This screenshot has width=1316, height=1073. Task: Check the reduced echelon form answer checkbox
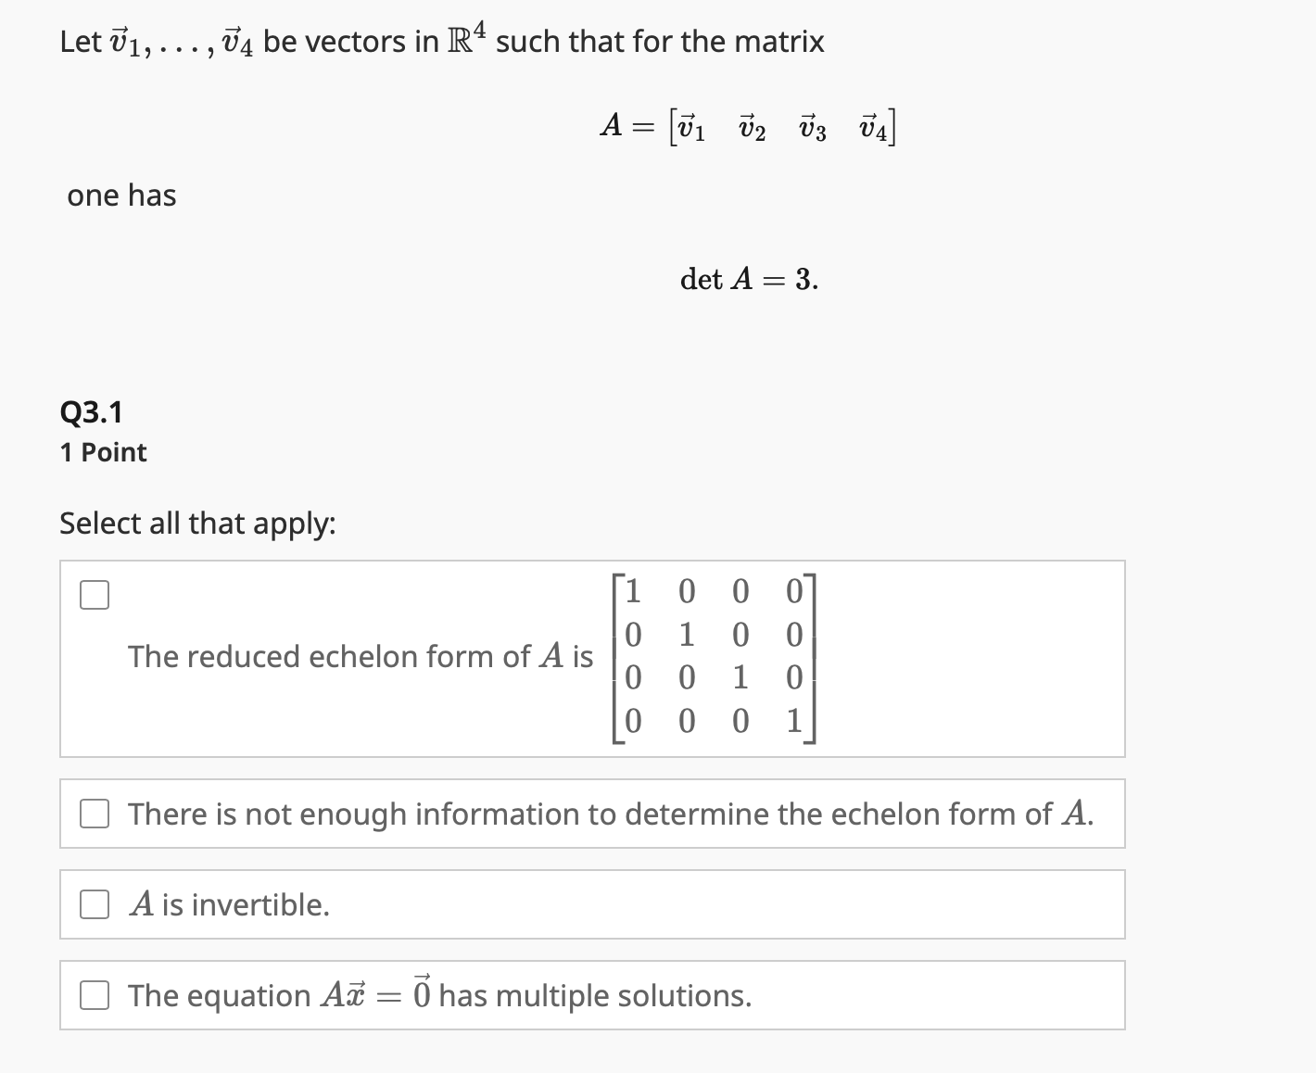[x=94, y=595]
